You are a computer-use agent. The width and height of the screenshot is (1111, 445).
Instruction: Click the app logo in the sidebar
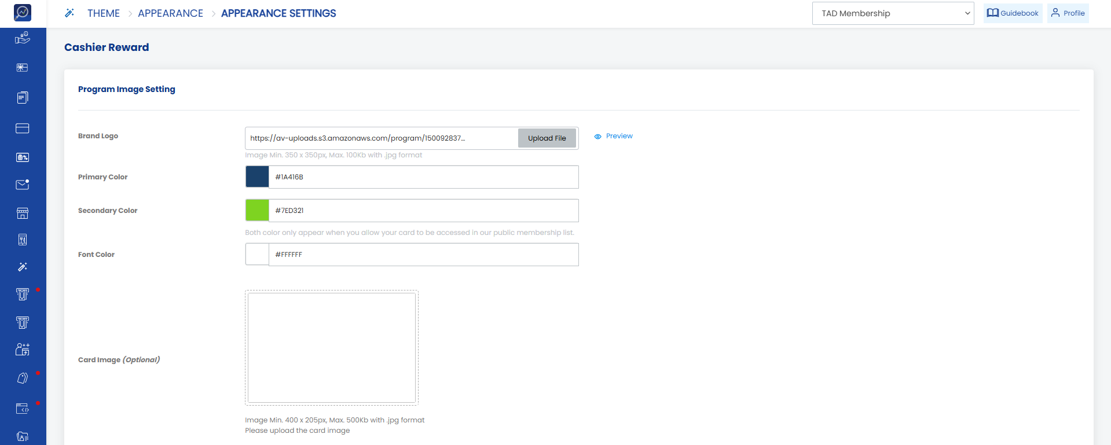pyautogui.click(x=23, y=12)
